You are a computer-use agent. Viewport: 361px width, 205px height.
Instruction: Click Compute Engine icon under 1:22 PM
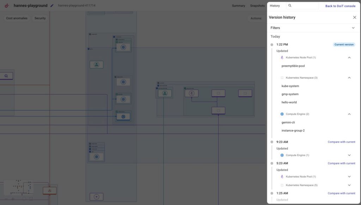(282, 114)
